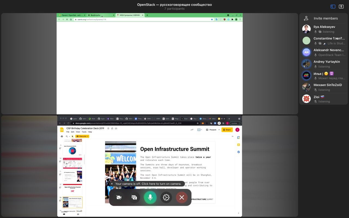Image resolution: width=349 pixels, height=218 pixels.
Task: Open the File menu in Google Slides
Action: click(68, 132)
